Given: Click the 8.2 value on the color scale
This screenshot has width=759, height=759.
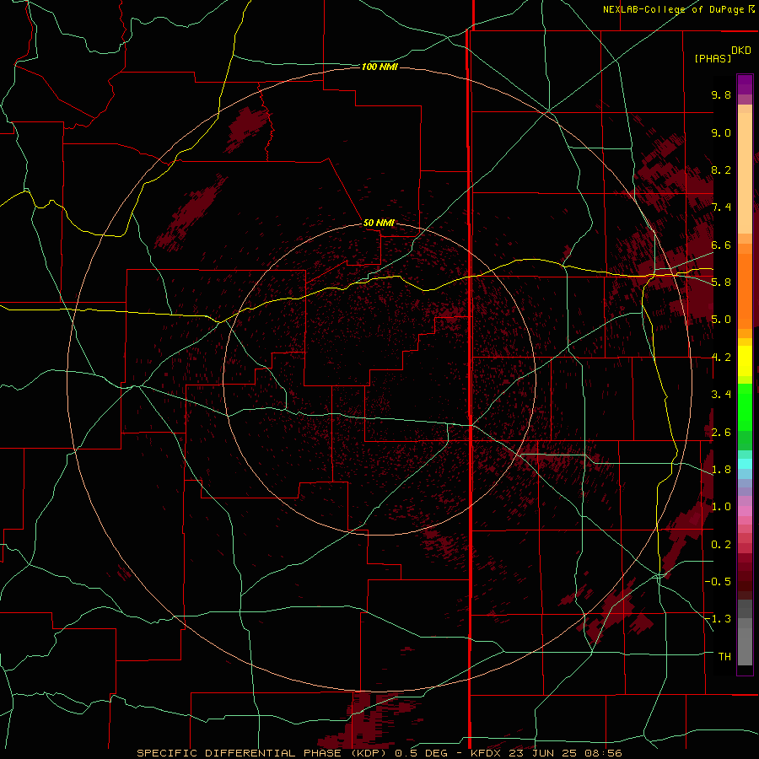Looking at the screenshot, I should coord(721,170).
